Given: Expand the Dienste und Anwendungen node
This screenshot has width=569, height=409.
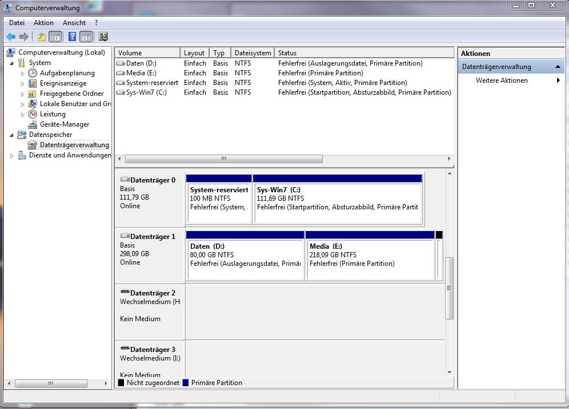Looking at the screenshot, I should pos(11,155).
